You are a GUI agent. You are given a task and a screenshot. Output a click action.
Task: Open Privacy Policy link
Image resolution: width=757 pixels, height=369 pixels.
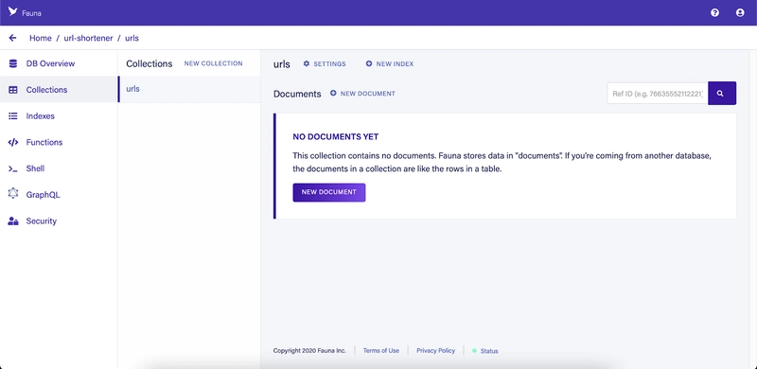[x=435, y=351]
